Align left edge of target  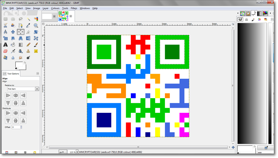(8, 95)
